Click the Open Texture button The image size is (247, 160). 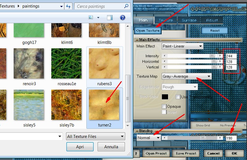[148, 30]
